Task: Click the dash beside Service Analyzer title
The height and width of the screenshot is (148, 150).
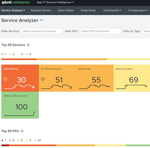Action: pos(41,20)
